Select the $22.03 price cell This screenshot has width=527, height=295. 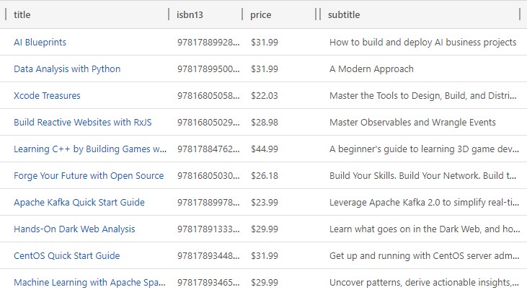pos(265,95)
